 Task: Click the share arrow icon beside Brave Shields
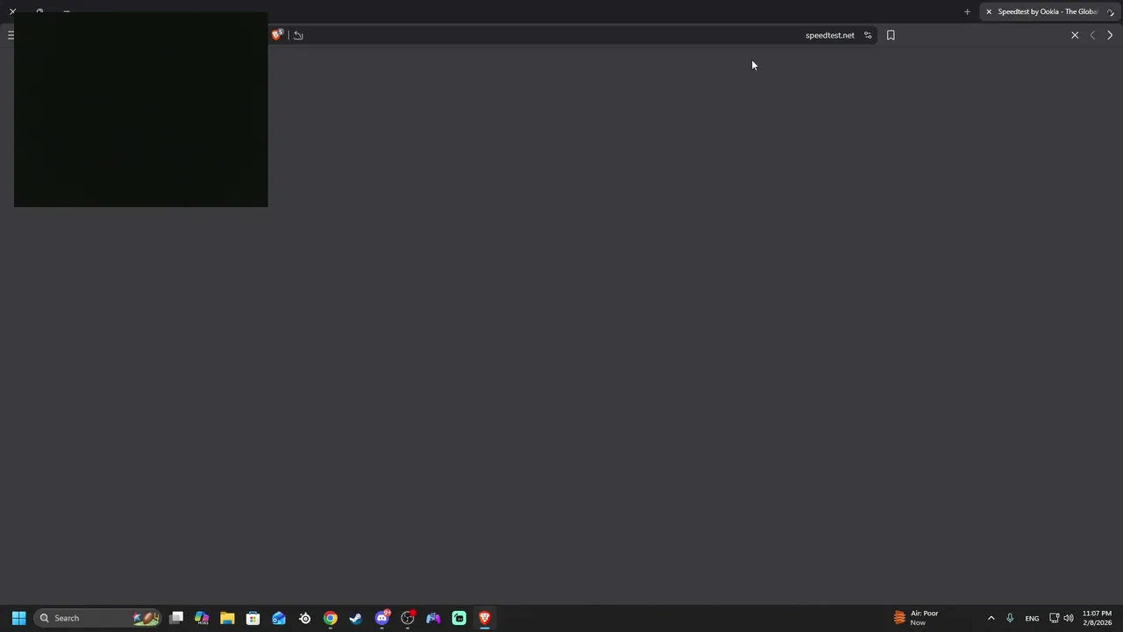(x=298, y=35)
